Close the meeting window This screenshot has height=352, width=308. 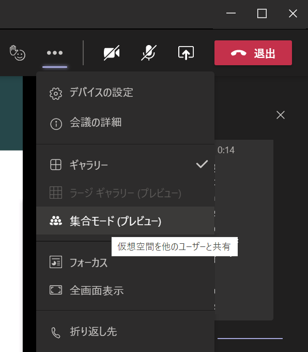[293, 13]
